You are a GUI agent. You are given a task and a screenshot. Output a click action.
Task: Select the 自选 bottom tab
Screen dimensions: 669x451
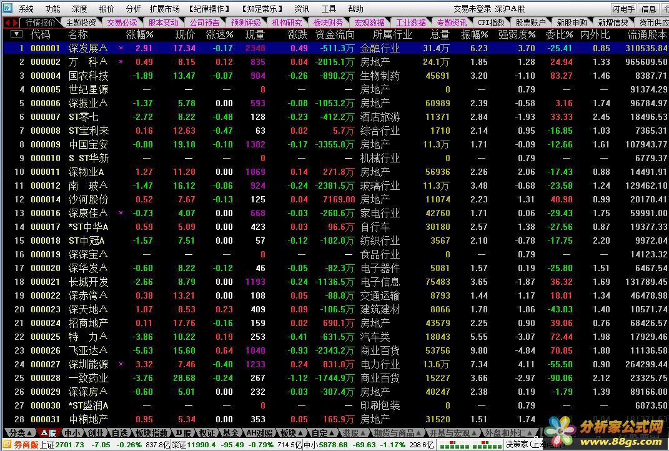coord(119,433)
